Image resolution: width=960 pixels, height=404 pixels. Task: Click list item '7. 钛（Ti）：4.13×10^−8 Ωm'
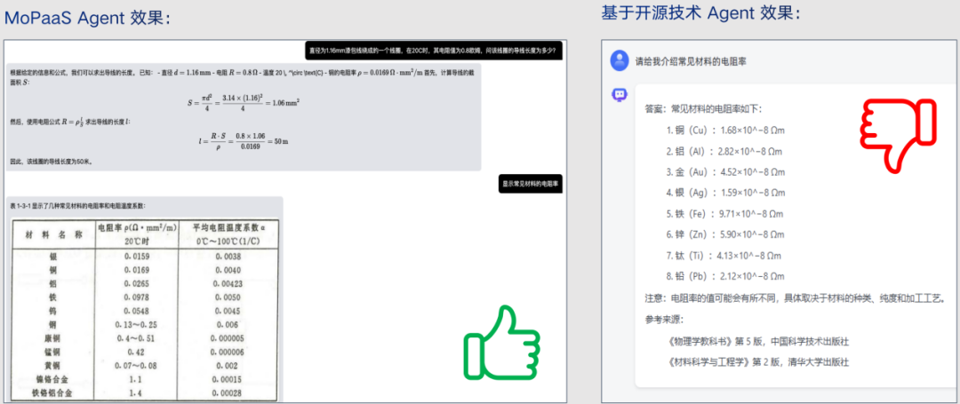[724, 256]
